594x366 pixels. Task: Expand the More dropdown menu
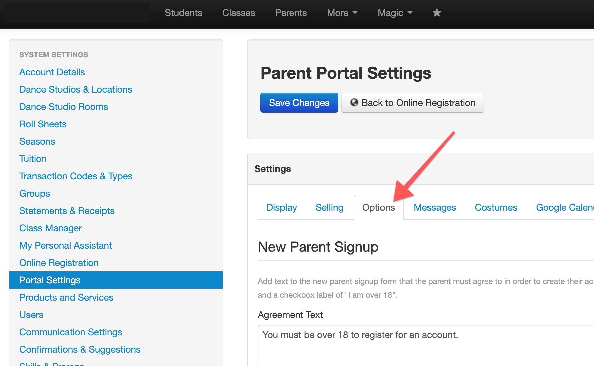(x=342, y=13)
